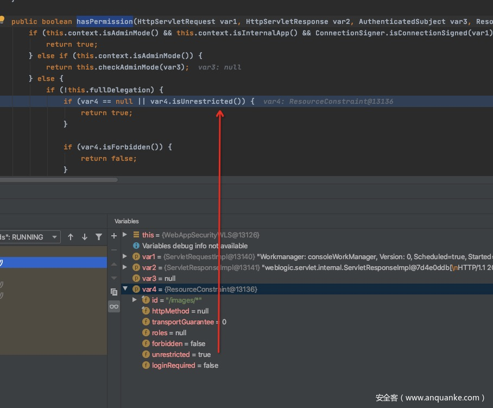Viewport: 493px width, 408px height.
Task: Click the editor horizontal scrollbar
Action: 59,179
